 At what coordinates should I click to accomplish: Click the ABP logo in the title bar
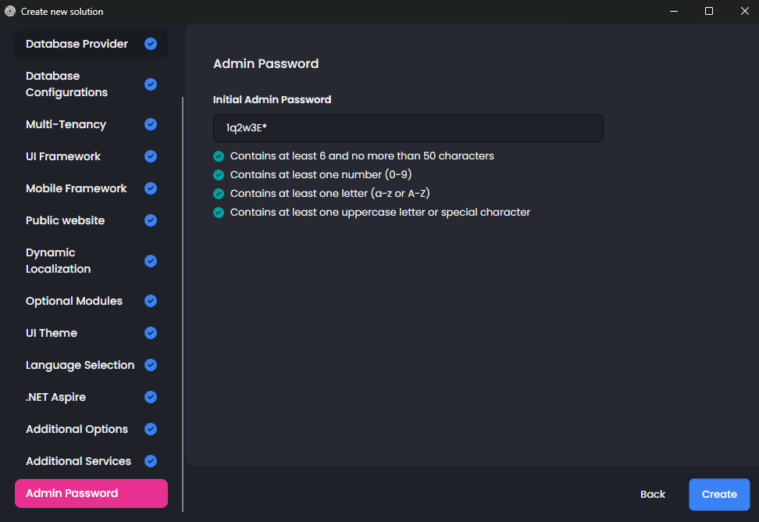[9, 11]
